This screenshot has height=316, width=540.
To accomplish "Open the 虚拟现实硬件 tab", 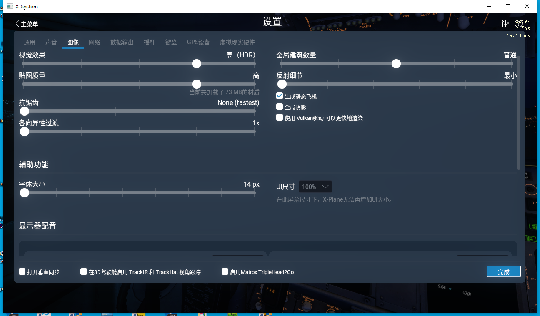I will coord(237,42).
